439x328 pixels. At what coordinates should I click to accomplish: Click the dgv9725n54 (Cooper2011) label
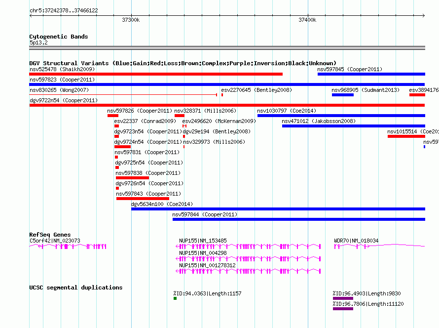click(x=149, y=163)
